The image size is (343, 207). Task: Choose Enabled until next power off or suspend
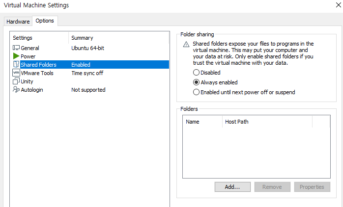196,92
